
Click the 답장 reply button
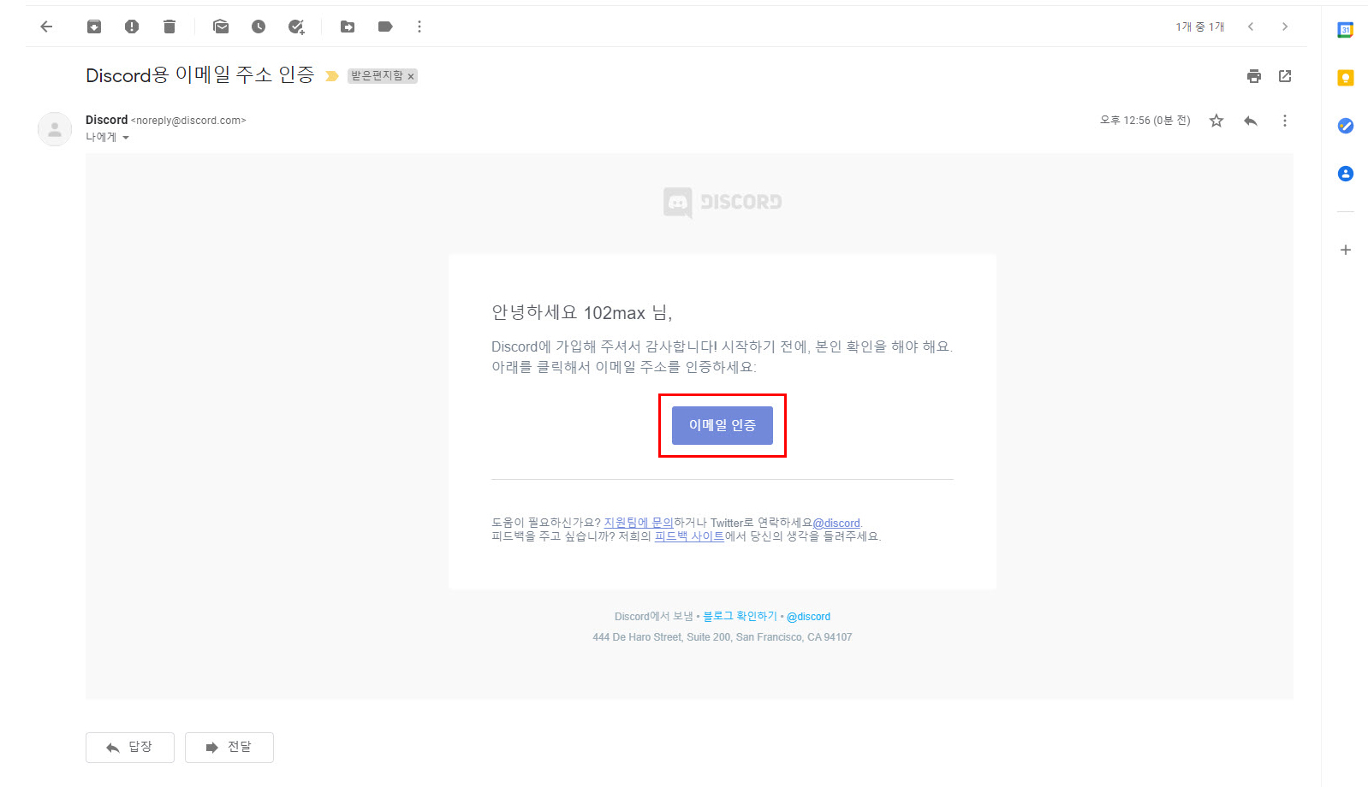pyautogui.click(x=130, y=748)
